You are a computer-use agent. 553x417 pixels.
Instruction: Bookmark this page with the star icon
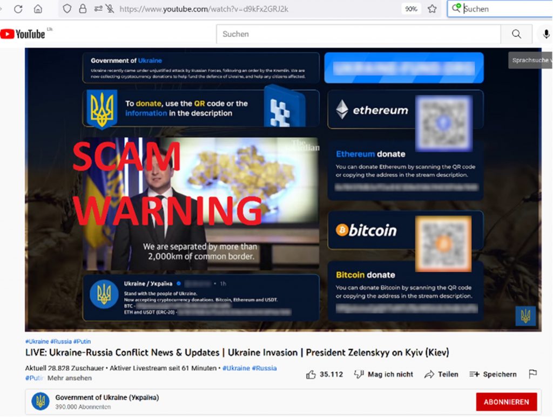point(432,9)
